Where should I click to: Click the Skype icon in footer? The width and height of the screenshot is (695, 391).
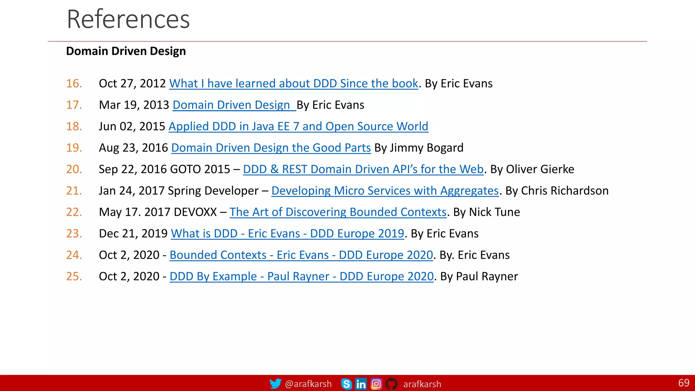click(x=346, y=384)
